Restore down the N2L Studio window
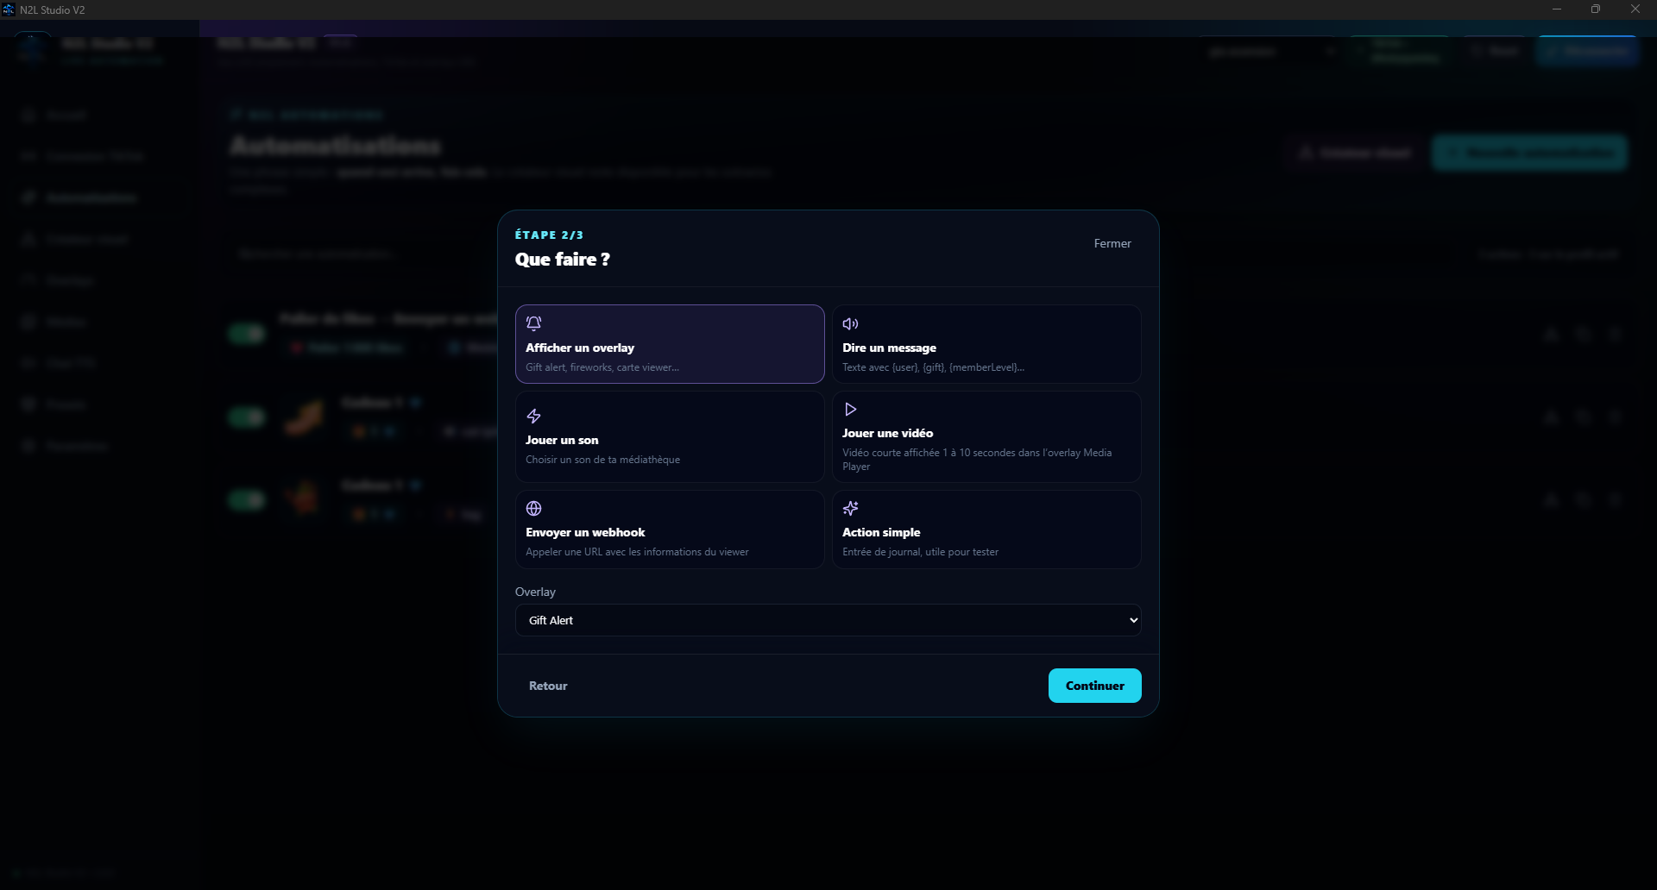The height and width of the screenshot is (890, 1657). (1596, 9)
